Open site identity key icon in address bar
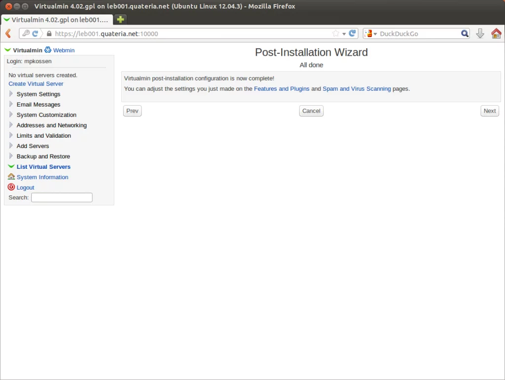 (26, 33)
